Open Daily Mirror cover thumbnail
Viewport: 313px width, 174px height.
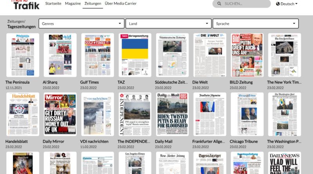click(60, 114)
